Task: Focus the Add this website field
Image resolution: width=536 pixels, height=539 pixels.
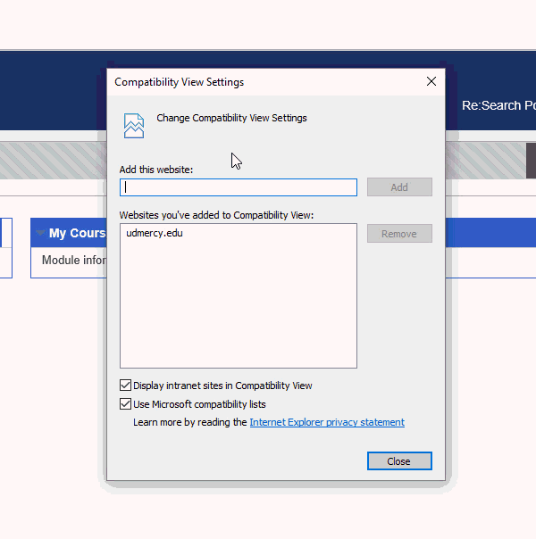Action: (x=238, y=187)
